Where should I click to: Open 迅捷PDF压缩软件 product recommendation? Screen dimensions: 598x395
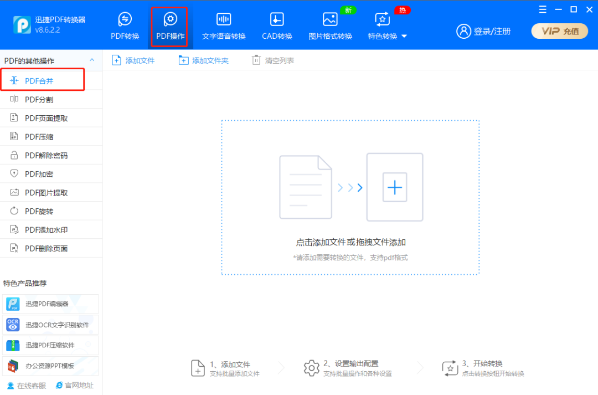click(x=50, y=345)
